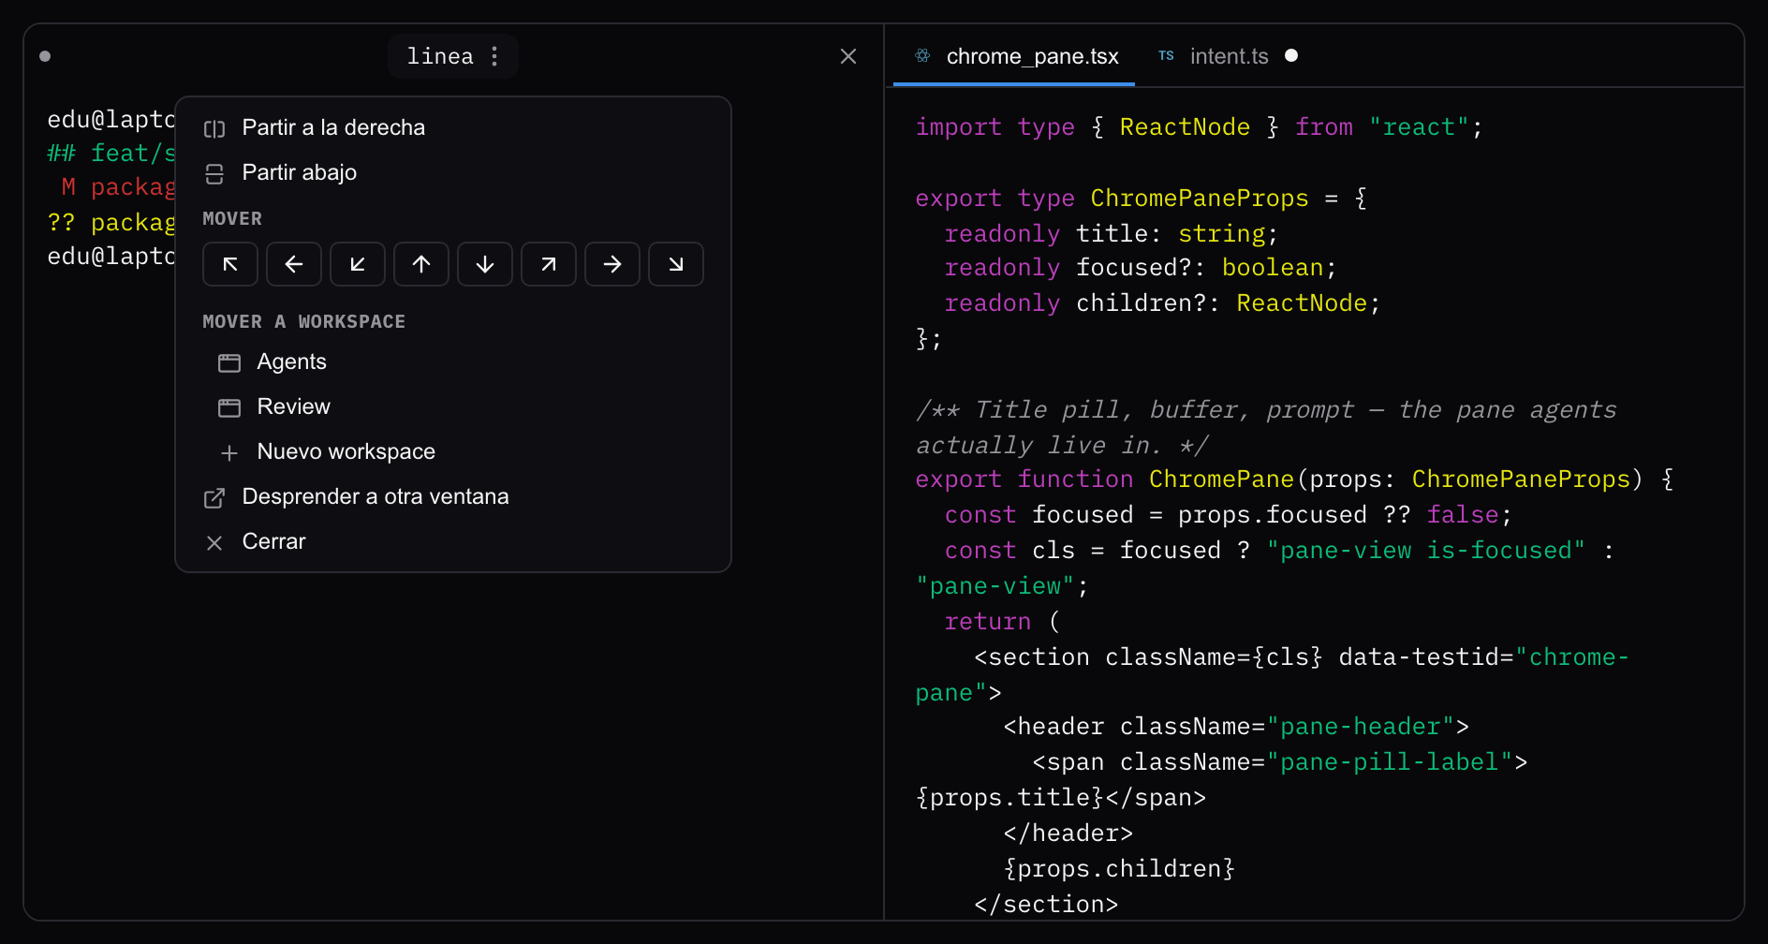Click ChromePaneProps in the export type line
The image size is (1768, 944).
(1200, 199)
